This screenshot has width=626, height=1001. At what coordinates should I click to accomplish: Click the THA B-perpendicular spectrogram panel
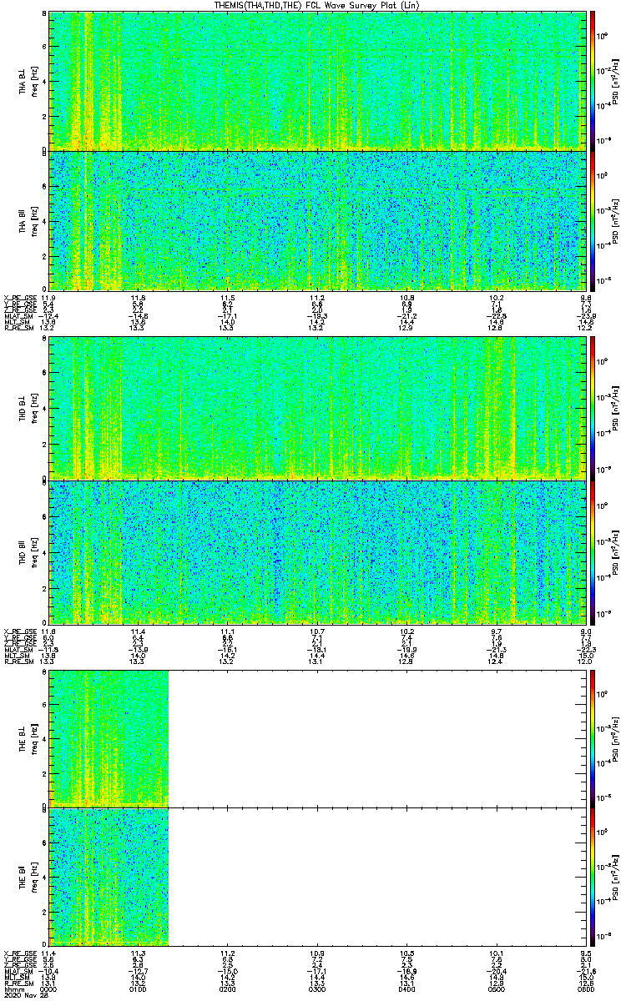[317, 80]
